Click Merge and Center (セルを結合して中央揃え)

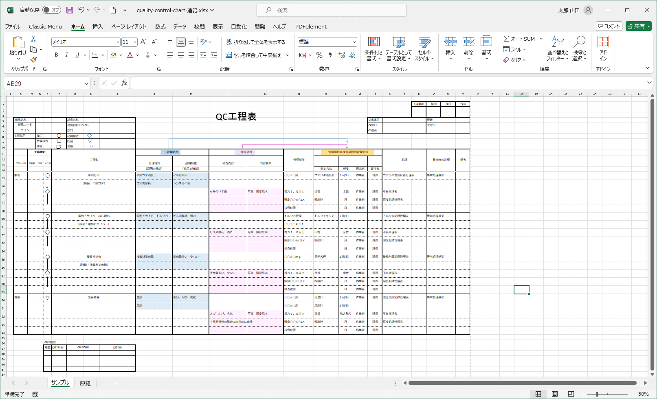point(254,55)
